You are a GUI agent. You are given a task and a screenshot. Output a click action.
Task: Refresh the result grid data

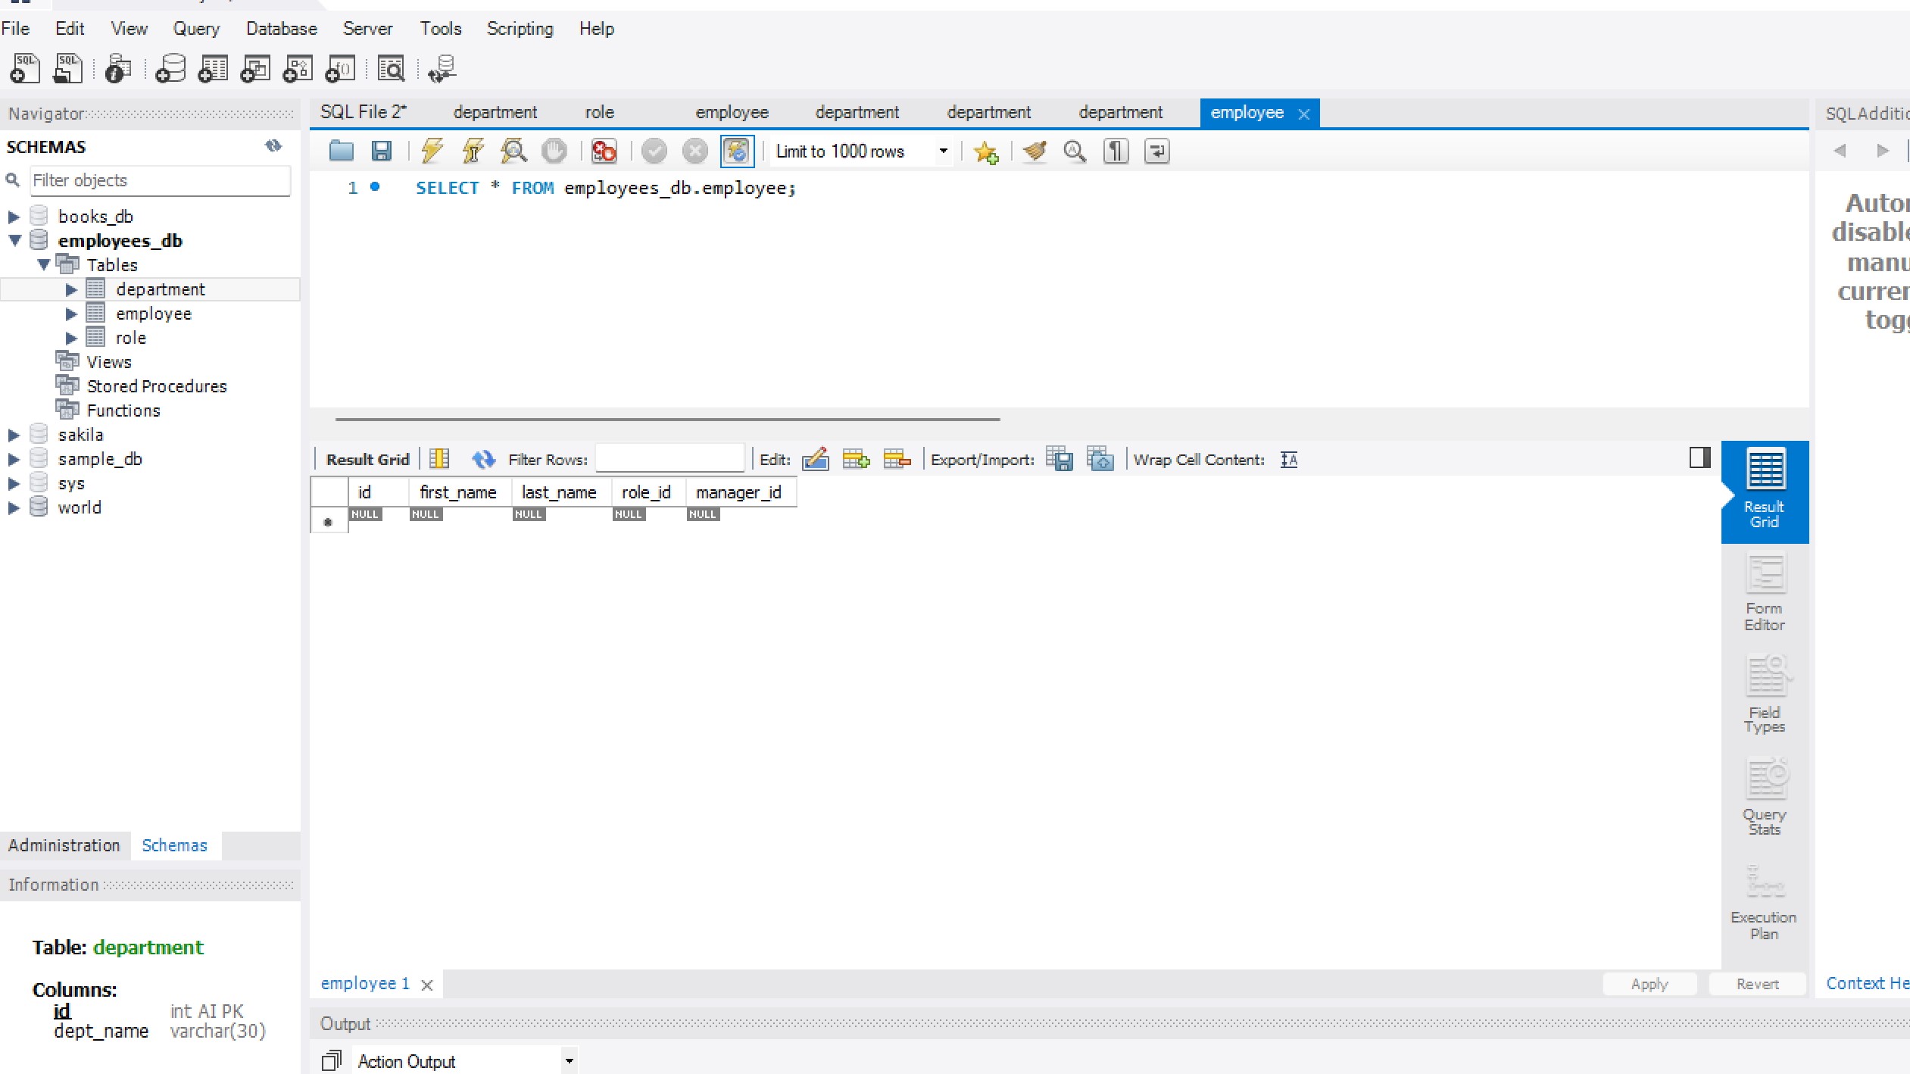[x=483, y=459]
